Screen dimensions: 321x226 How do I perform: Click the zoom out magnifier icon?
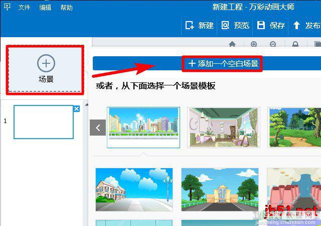273,44
